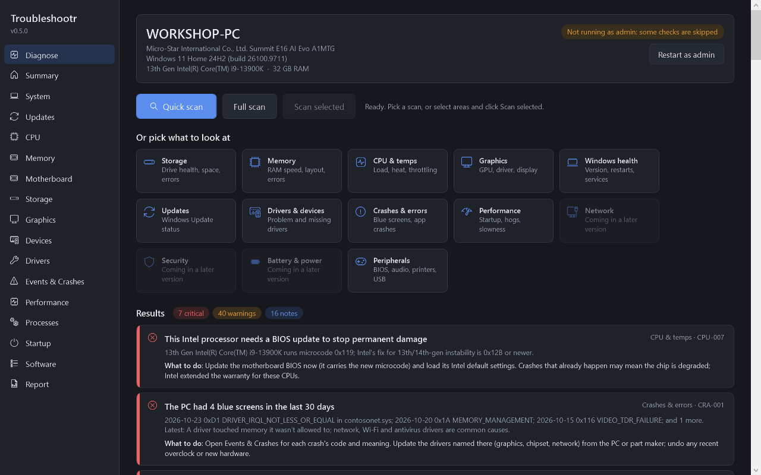Click the Storage drive icon in sidebar

click(14, 199)
